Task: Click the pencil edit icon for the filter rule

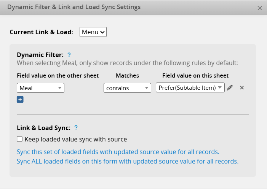Action: [x=230, y=88]
